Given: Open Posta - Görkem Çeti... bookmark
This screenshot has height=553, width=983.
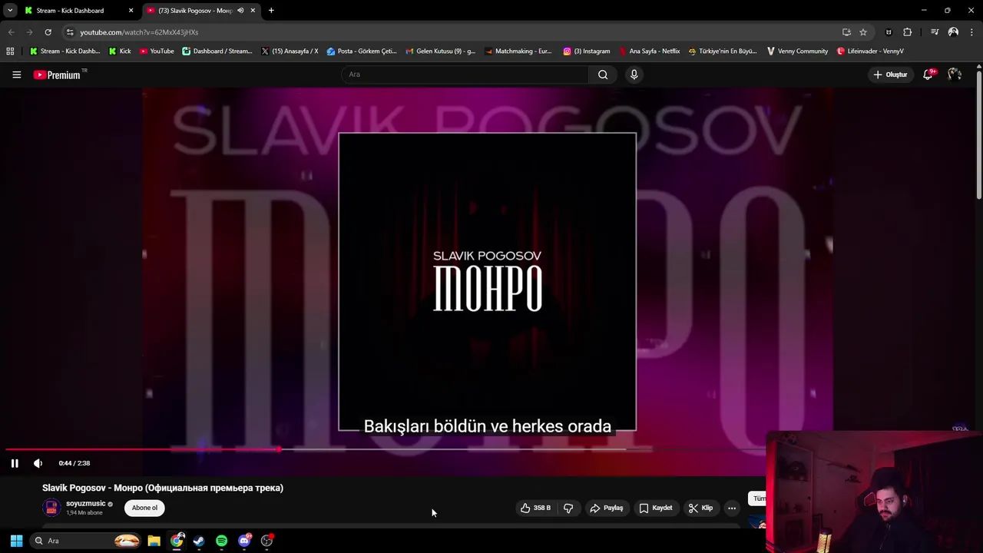Looking at the screenshot, I should pos(361,51).
